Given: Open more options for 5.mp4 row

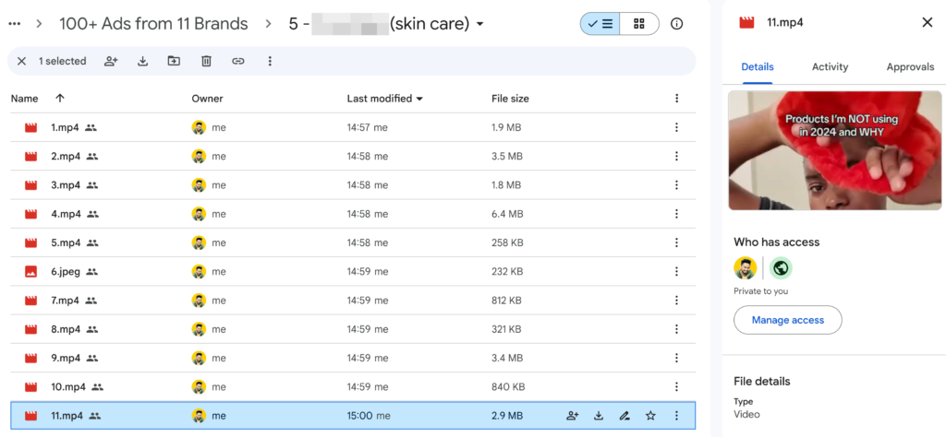Looking at the screenshot, I should click(x=676, y=242).
